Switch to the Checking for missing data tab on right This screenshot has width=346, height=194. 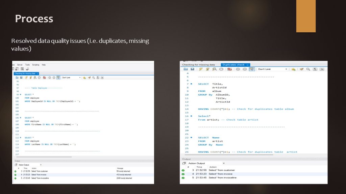pyautogui.click(x=199, y=65)
